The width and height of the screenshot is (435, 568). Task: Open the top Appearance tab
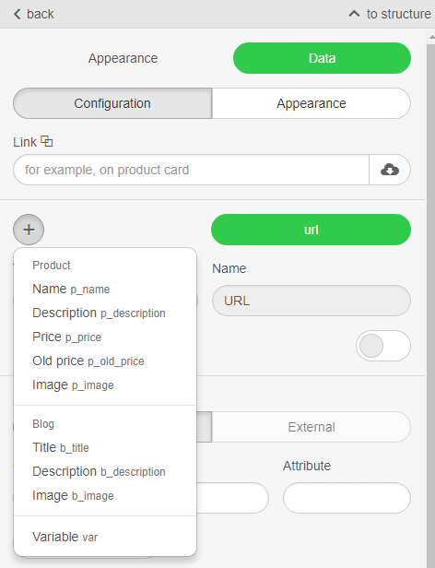[x=123, y=58]
